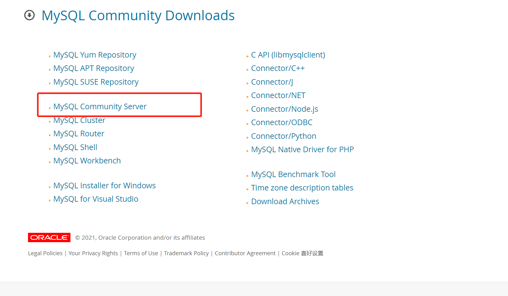The image size is (508, 296).
Task: Browse the Download Archives
Action: coord(285,201)
